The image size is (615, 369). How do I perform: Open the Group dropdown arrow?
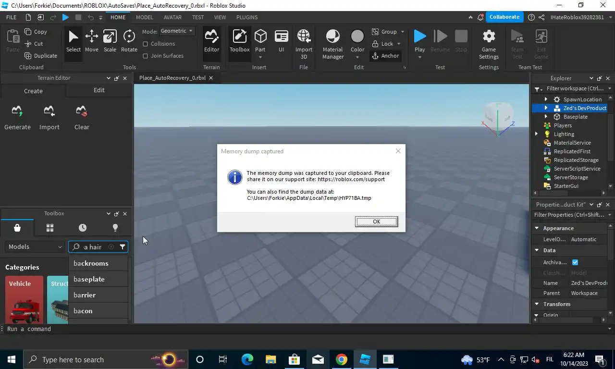[402, 32]
